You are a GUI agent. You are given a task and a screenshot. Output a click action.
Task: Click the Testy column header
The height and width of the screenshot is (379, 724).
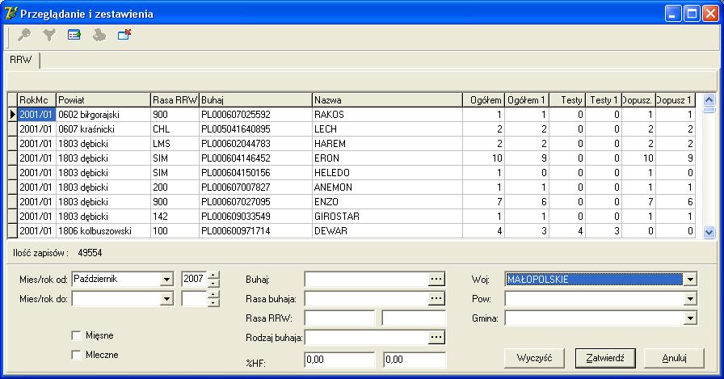point(567,99)
